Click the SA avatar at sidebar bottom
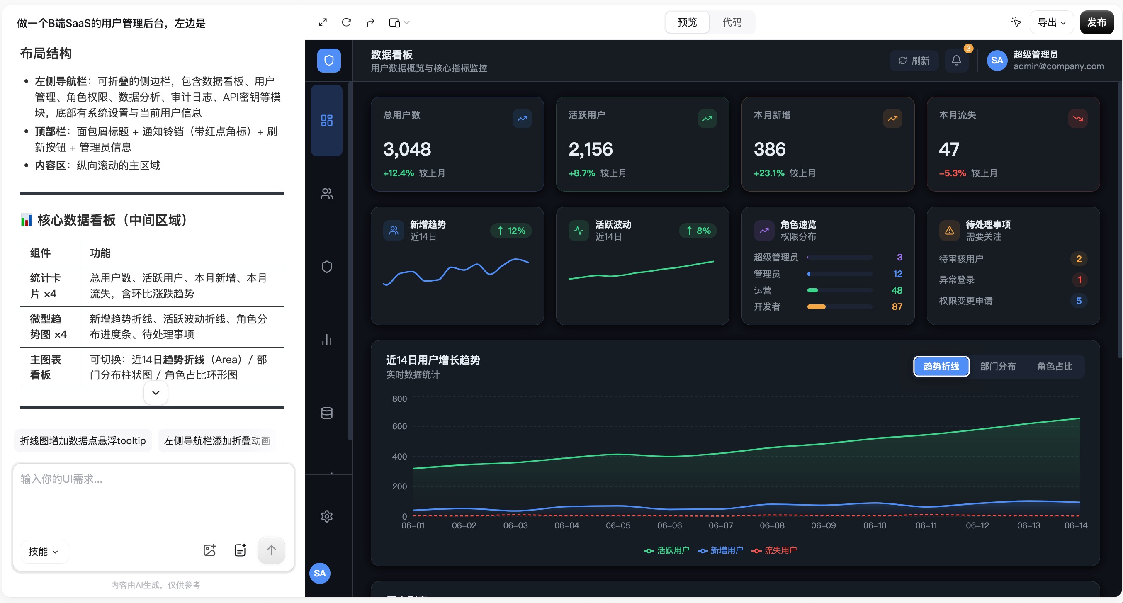1123x603 pixels. 320,573
